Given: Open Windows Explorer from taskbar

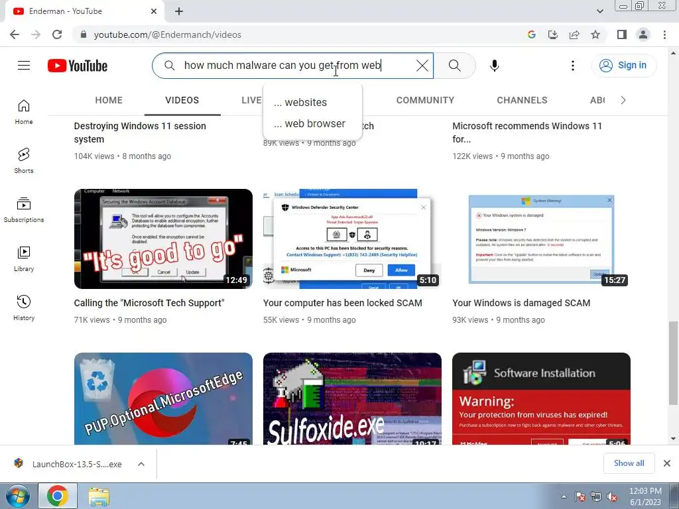Looking at the screenshot, I should 99,496.
